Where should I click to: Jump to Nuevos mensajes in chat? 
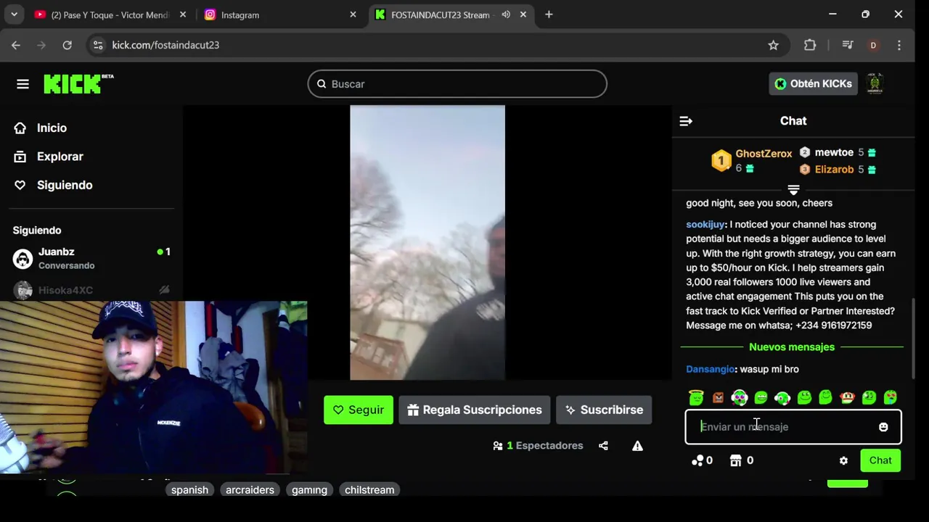click(792, 347)
